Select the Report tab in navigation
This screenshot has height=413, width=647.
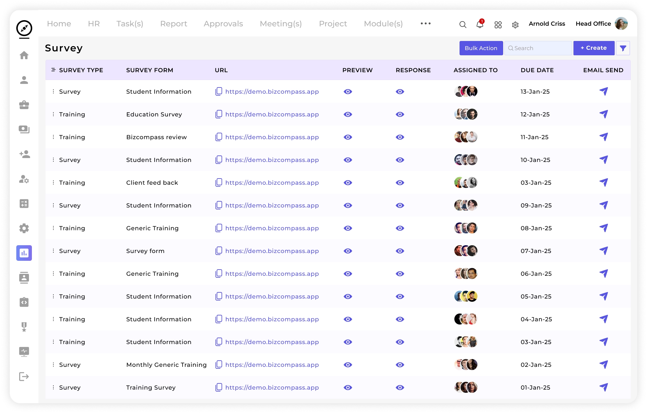(x=173, y=23)
